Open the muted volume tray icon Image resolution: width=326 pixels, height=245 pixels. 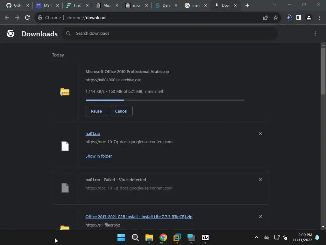(x=285, y=237)
